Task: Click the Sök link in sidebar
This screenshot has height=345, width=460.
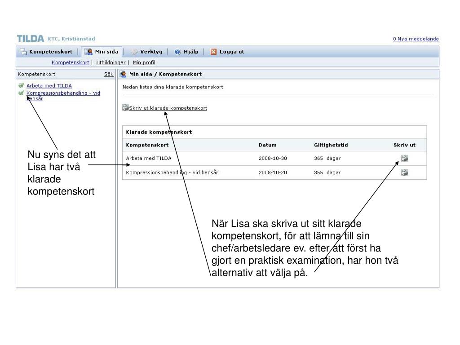Action: click(109, 74)
